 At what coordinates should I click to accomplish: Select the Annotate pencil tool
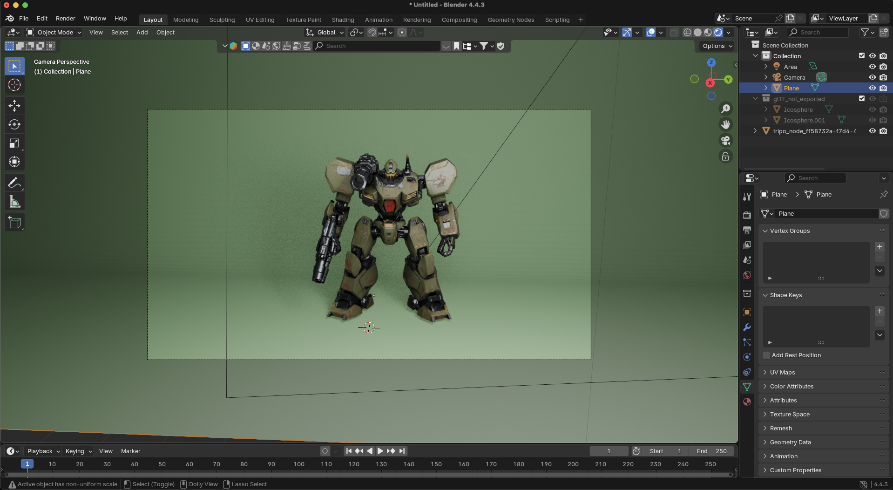[x=14, y=183]
